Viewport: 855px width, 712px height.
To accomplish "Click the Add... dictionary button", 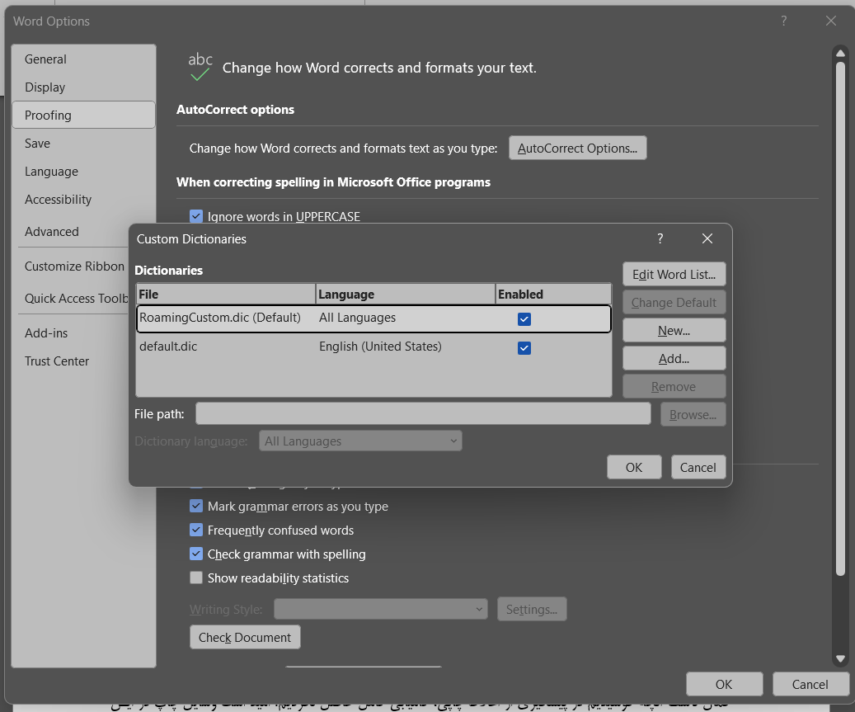I will pos(674,359).
